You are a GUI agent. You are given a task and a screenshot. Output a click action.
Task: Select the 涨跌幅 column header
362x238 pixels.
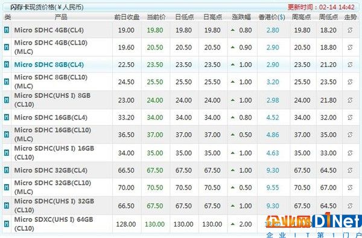tap(241, 17)
